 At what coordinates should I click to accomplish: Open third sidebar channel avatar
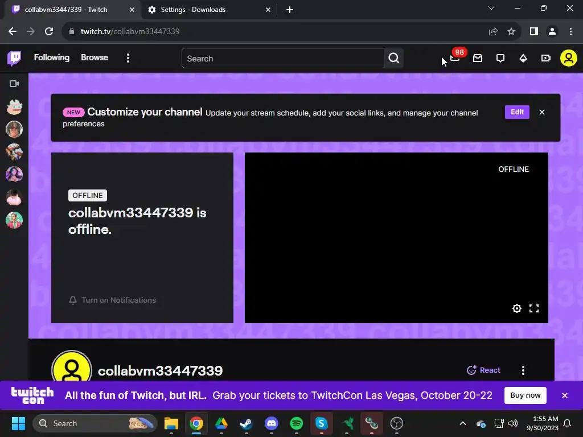[x=14, y=152]
